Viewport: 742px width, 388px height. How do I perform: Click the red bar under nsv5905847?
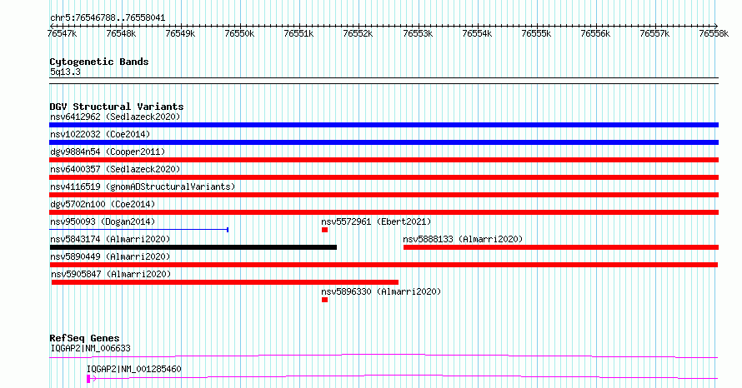[x=225, y=282]
